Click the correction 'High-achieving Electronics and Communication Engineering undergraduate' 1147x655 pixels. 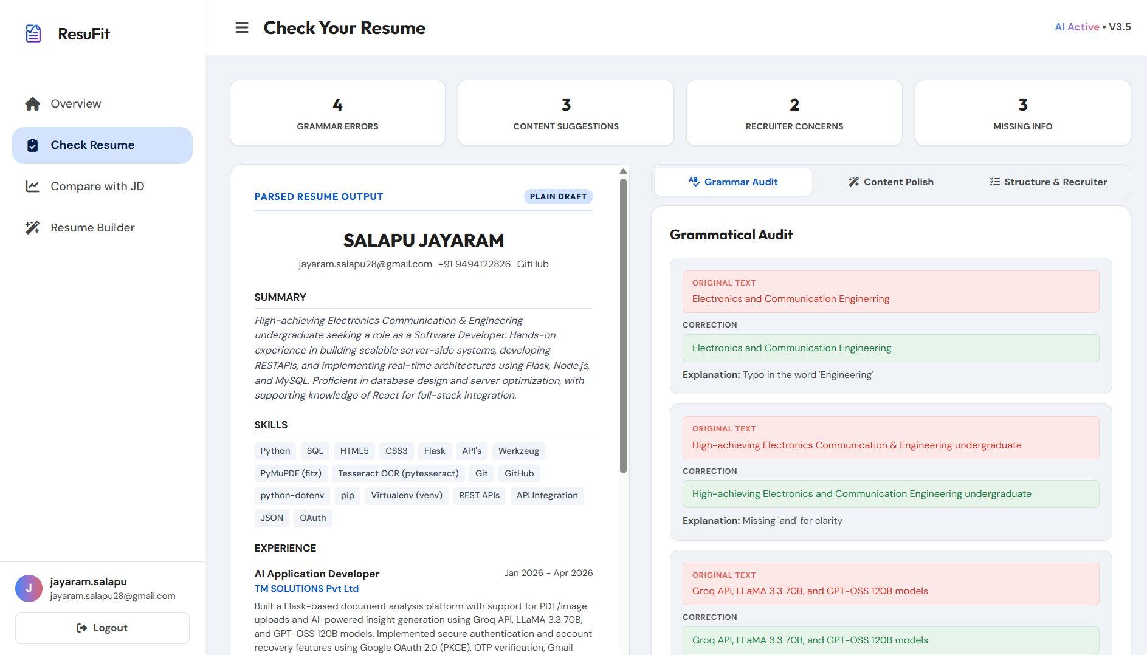[x=861, y=494]
